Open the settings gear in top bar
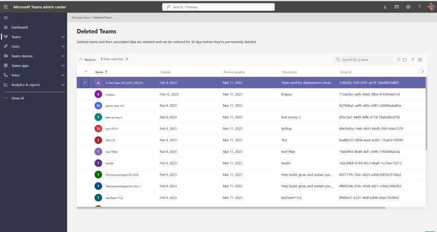This screenshot has height=232, width=437. point(408,7)
